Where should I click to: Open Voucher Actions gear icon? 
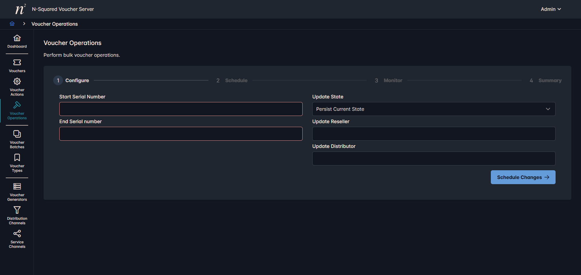[x=17, y=82]
